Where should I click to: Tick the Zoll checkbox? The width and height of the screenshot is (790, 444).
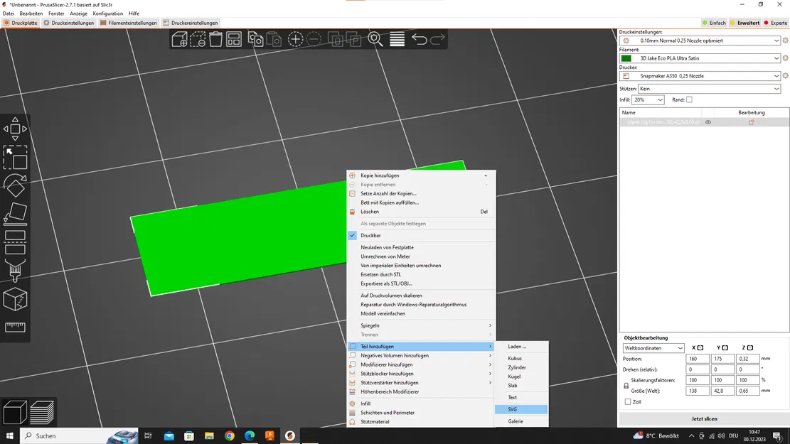[628, 402]
